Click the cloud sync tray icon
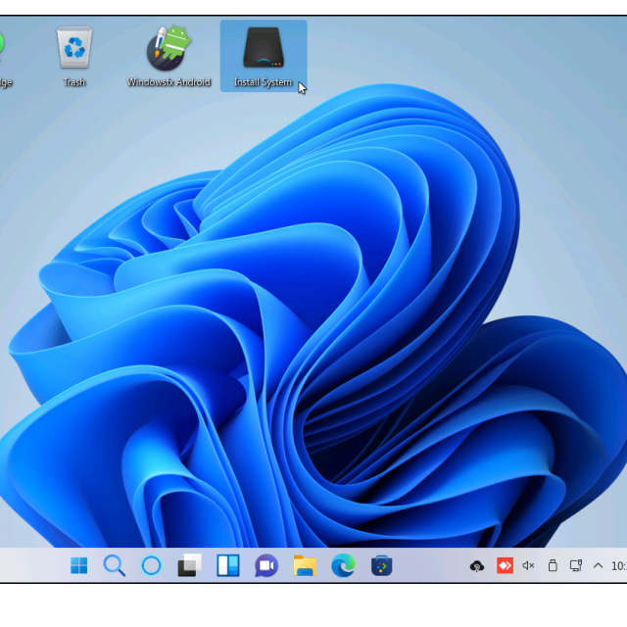The height and width of the screenshot is (627, 627). pyautogui.click(x=477, y=566)
